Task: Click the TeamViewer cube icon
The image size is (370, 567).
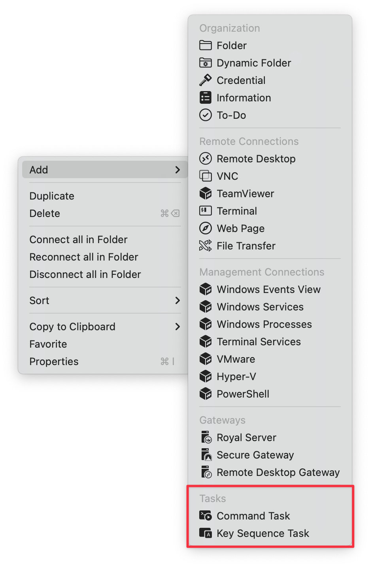Action: [x=206, y=194]
